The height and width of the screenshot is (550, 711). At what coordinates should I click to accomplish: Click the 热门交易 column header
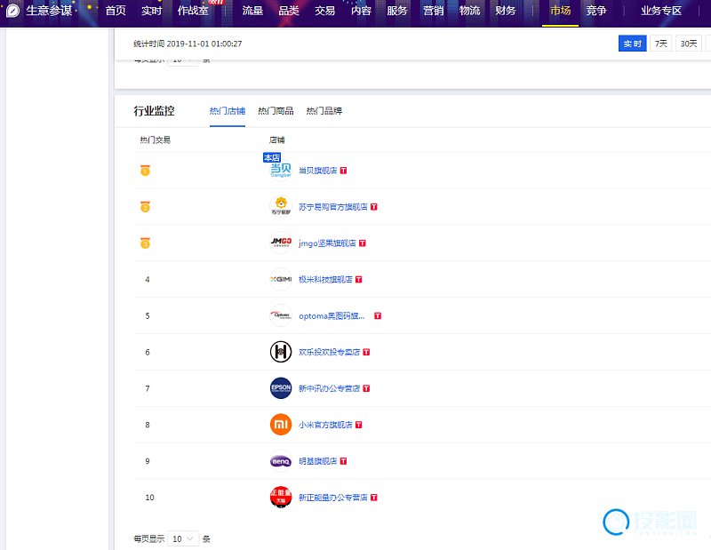[x=155, y=140]
